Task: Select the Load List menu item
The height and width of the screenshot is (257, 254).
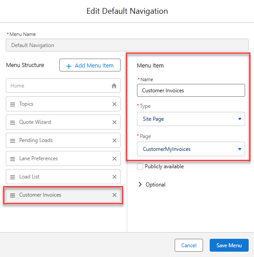Action: (63, 177)
